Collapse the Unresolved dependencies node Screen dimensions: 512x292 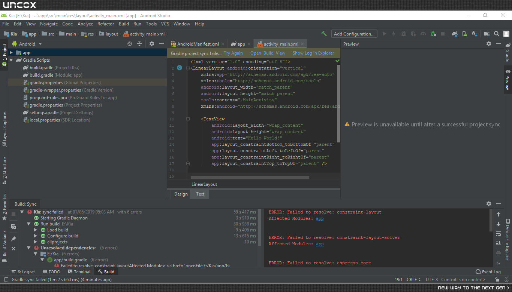[29, 248]
